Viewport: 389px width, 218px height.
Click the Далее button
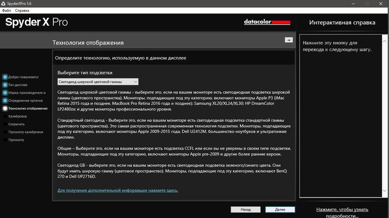pos(280,209)
